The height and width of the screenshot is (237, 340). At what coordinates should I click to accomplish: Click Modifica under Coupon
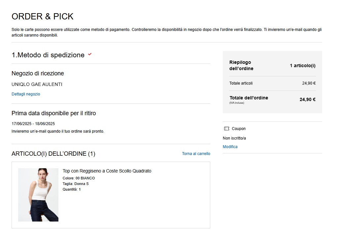[230, 147]
